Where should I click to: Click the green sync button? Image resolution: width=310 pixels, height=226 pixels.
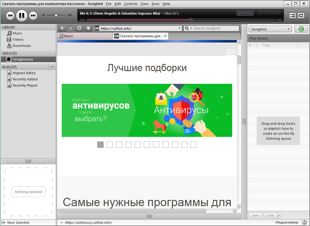301,29
